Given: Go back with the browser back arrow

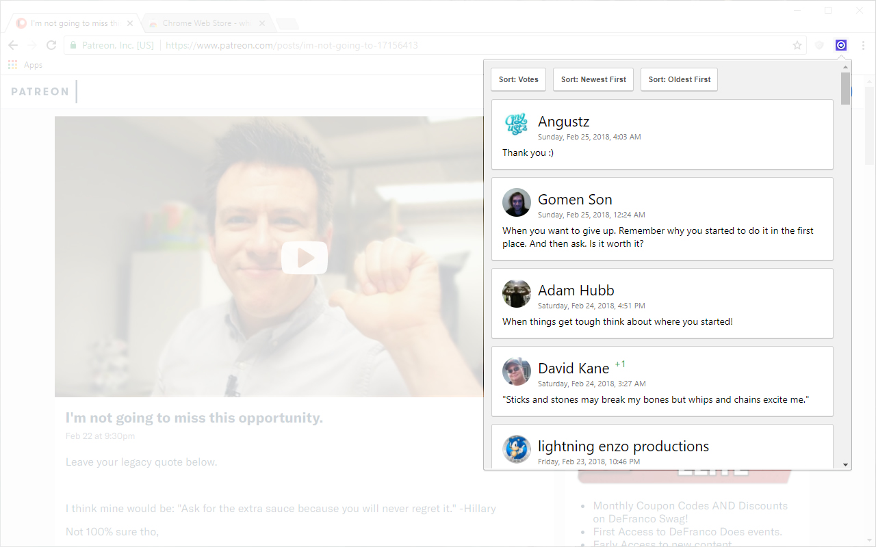Looking at the screenshot, I should click(13, 45).
